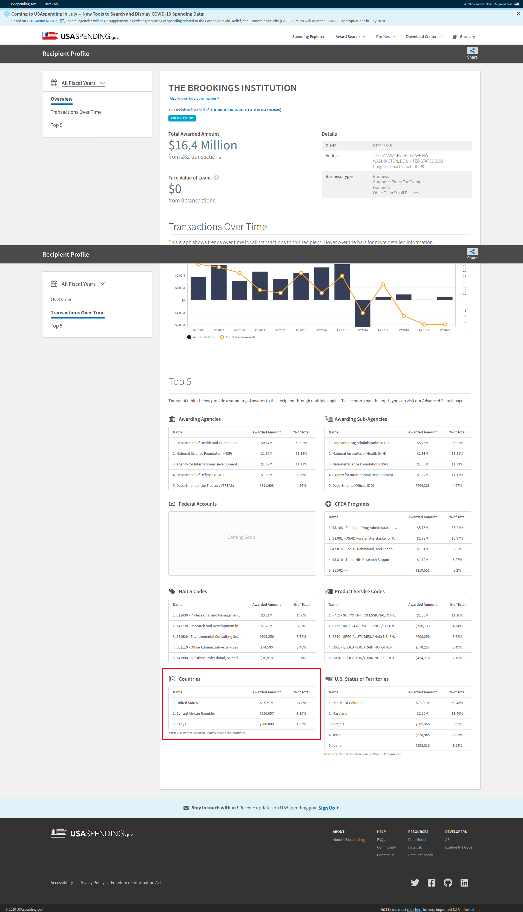Select Overview in the top sidebar
Image resolution: width=523 pixels, height=912 pixels.
tap(61, 99)
